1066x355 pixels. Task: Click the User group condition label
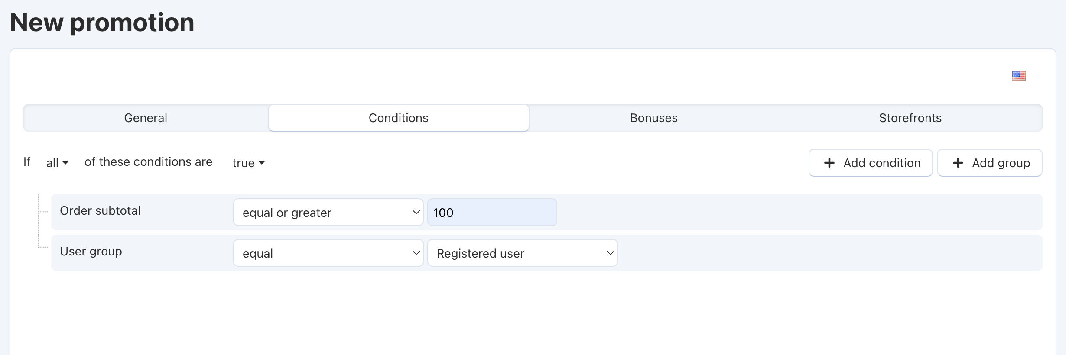pyautogui.click(x=91, y=252)
